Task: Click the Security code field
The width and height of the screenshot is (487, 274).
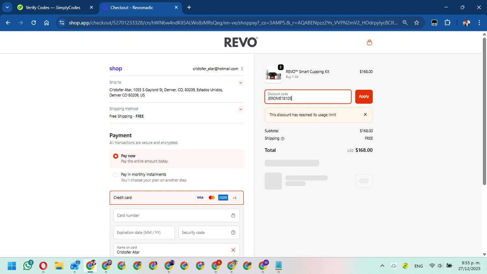Action: coord(209,233)
